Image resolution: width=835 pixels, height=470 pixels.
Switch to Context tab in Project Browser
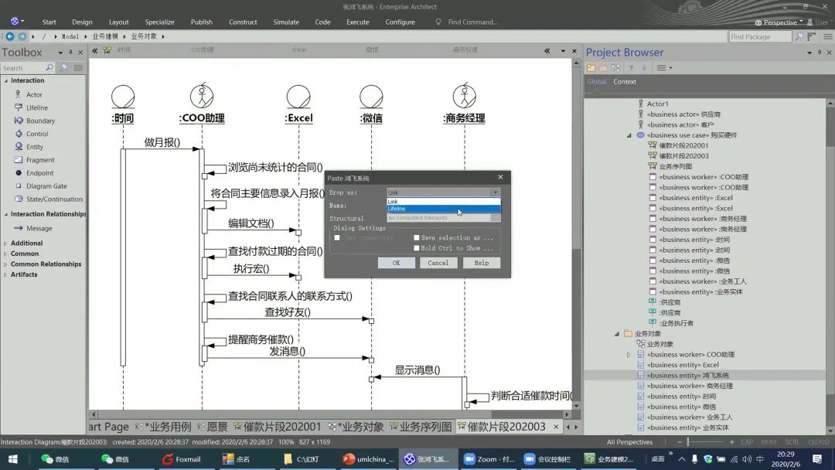pyautogui.click(x=625, y=82)
